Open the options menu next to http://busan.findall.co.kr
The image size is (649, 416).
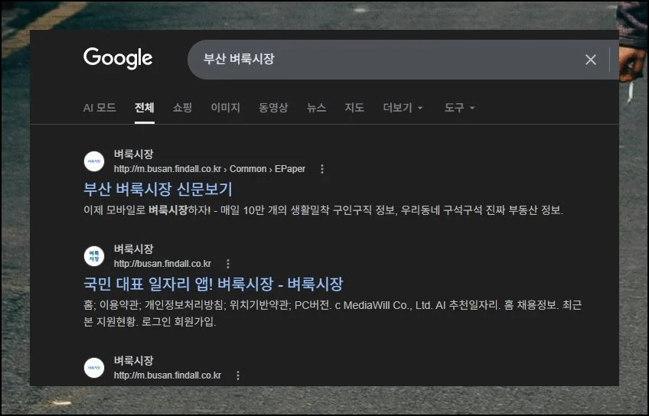click(x=228, y=264)
